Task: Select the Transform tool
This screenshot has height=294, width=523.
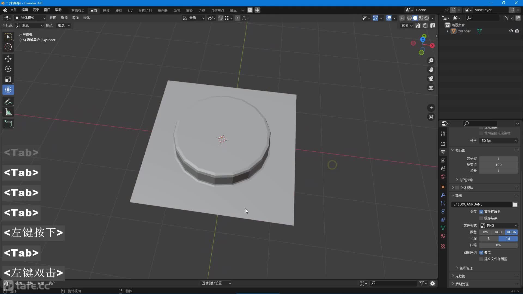Action: point(8,90)
